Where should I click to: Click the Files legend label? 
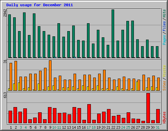(164, 26)
